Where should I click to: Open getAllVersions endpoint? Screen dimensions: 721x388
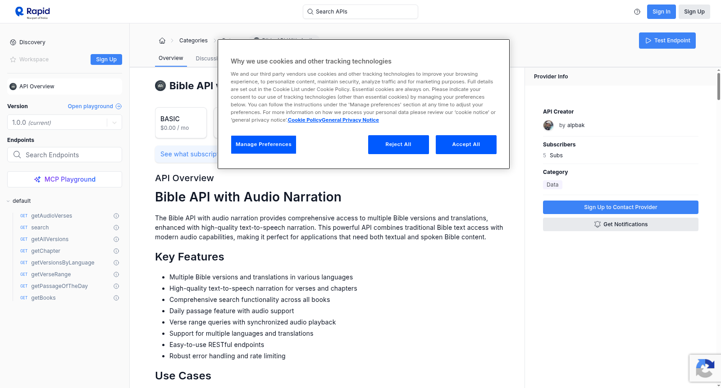[x=50, y=239]
